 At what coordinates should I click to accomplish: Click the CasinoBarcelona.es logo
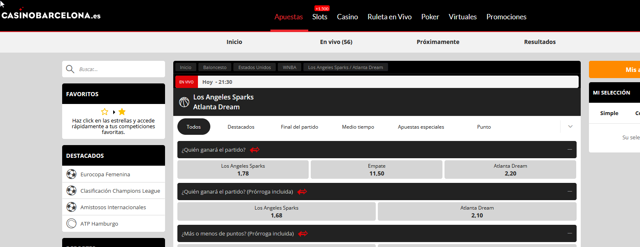[x=51, y=14]
